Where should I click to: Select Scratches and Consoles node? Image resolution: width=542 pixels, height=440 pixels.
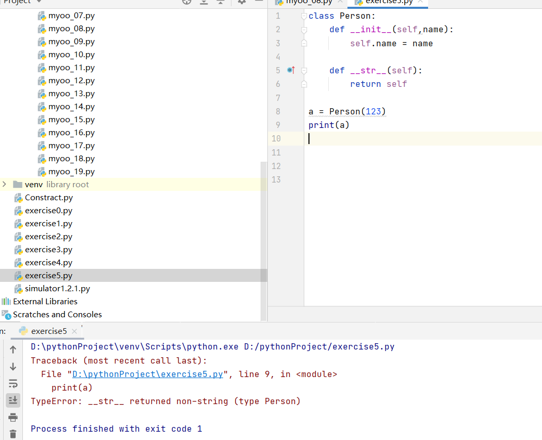pos(52,315)
